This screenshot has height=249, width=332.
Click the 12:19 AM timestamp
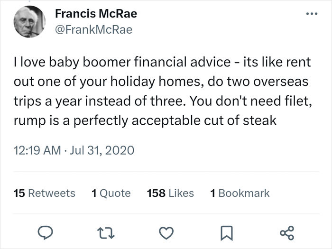(x=37, y=150)
